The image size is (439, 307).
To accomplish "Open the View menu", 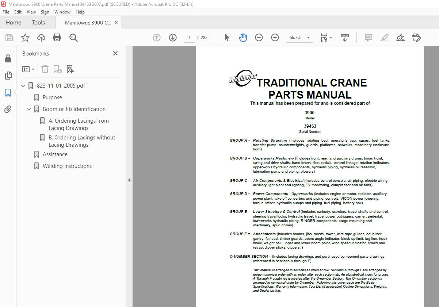I will pyautogui.click(x=31, y=12).
